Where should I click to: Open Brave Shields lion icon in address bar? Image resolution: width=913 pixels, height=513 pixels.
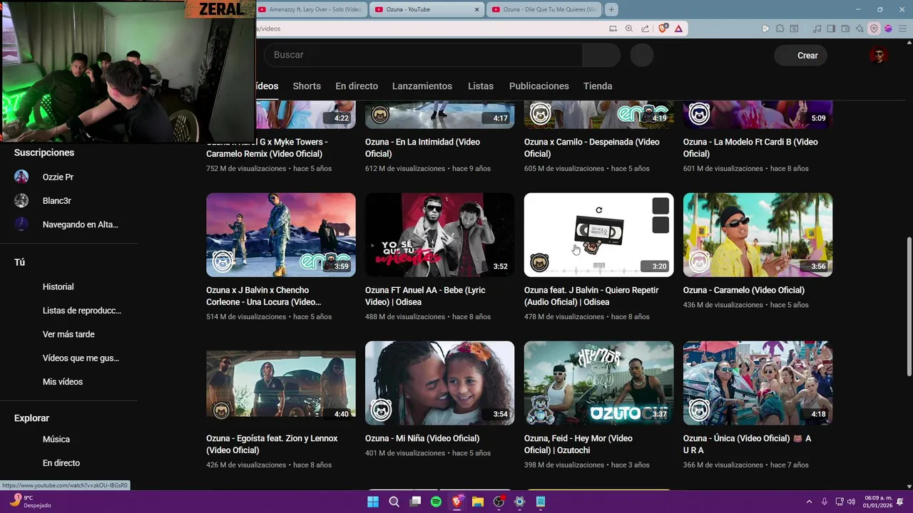(x=663, y=28)
